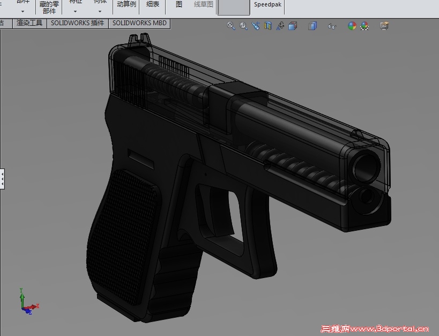Open the Display Style cube icon
This screenshot has height=336, width=439.
[312, 25]
